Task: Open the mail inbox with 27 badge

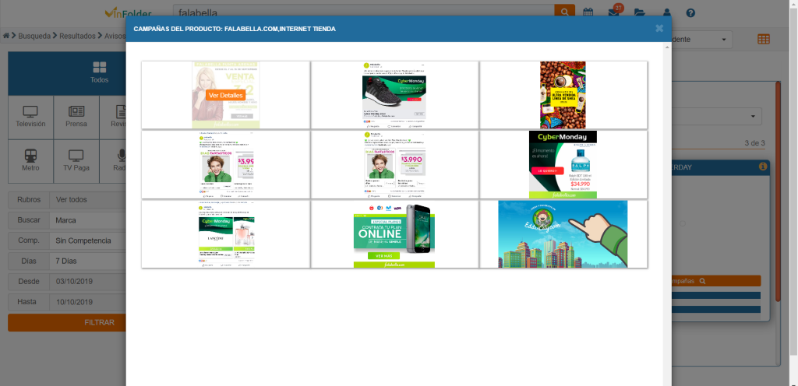Action: [614, 12]
